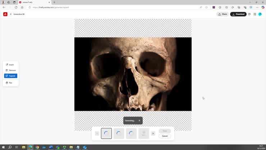This screenshot has width=266, height=150.
Task: Toggle Read aloud in address bar
Action: coord(201,7)
